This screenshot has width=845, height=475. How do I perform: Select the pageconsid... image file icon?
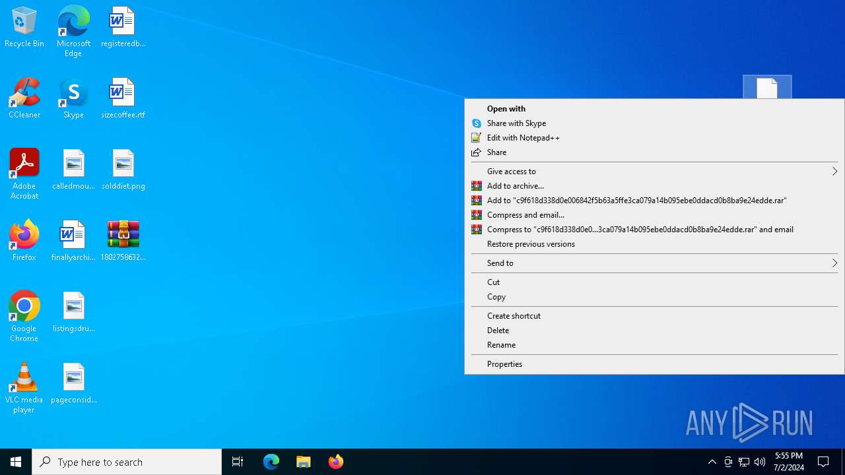[x=73, y=383]
